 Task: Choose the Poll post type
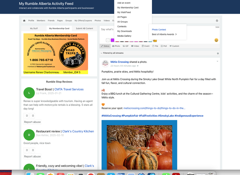pyautogui.click(x=164, y=46)
